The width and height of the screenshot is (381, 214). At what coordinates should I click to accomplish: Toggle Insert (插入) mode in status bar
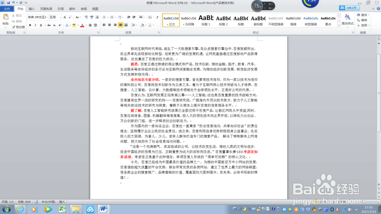62,201
